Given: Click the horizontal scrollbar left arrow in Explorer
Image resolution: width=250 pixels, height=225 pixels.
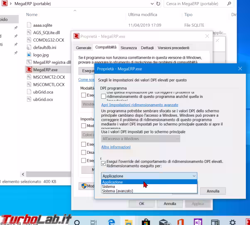Looking at the screenshot, I should click(x=23, y=174).
